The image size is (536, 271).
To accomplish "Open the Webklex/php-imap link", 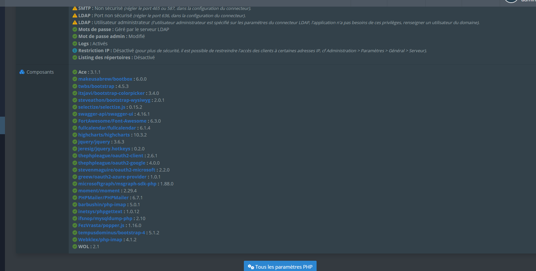I will [100, 240].
